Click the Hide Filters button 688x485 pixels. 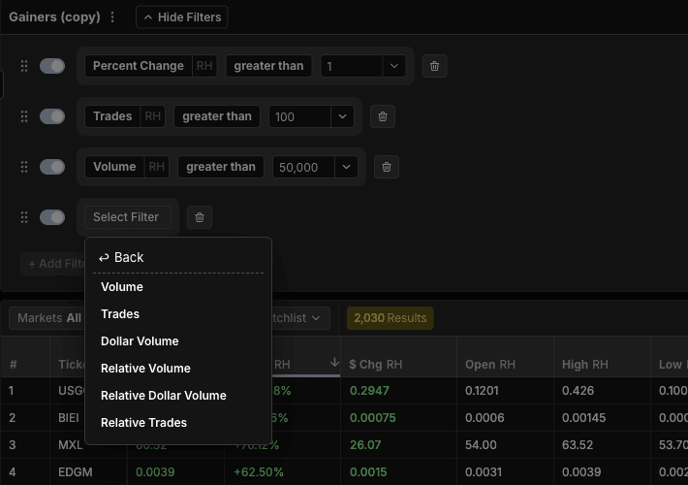(181, 17)
